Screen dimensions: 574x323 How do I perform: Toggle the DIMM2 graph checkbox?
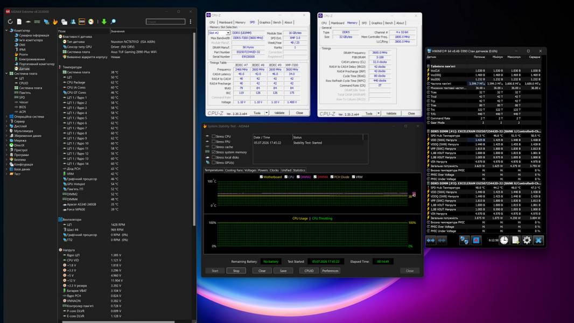click(298, 177)
